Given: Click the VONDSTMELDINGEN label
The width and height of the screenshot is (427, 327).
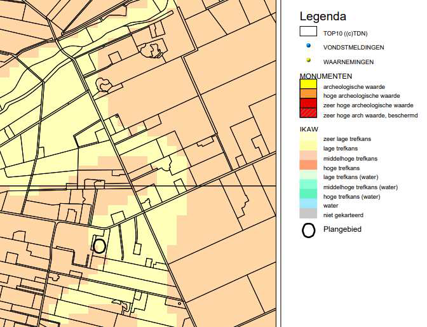Looking at the screenshot, I should click(354, 48).
